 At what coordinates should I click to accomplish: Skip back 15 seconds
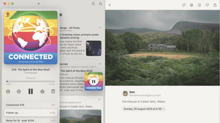[19, 92]
